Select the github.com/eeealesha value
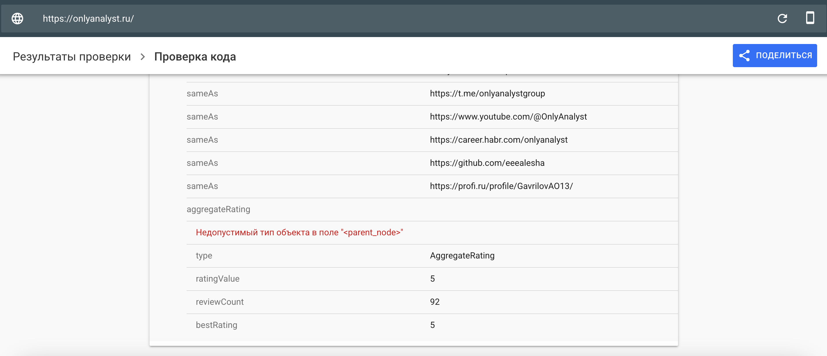 click(487, 163)
